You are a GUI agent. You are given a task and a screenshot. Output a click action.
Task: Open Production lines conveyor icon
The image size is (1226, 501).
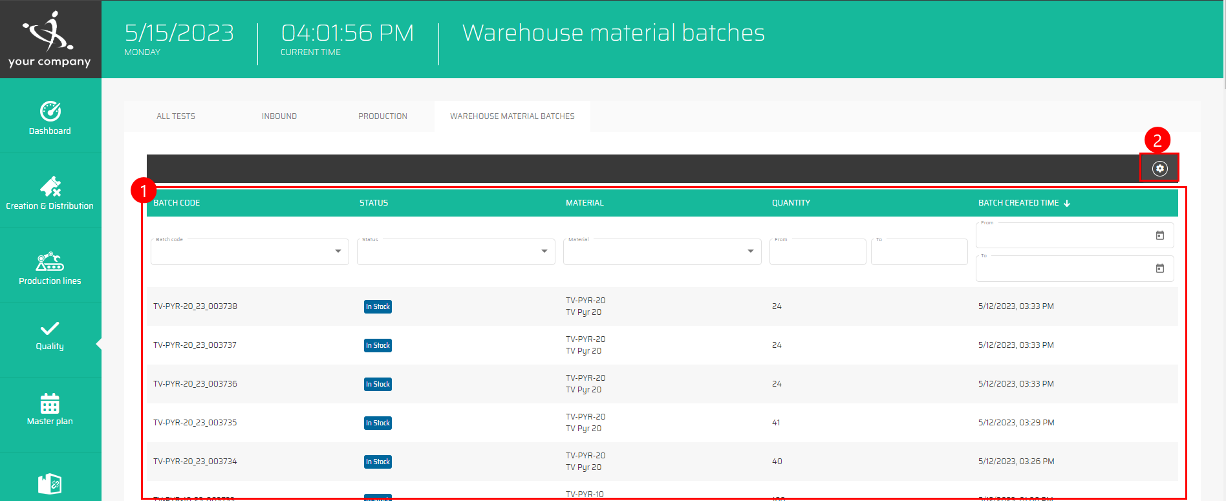[50, 262]
